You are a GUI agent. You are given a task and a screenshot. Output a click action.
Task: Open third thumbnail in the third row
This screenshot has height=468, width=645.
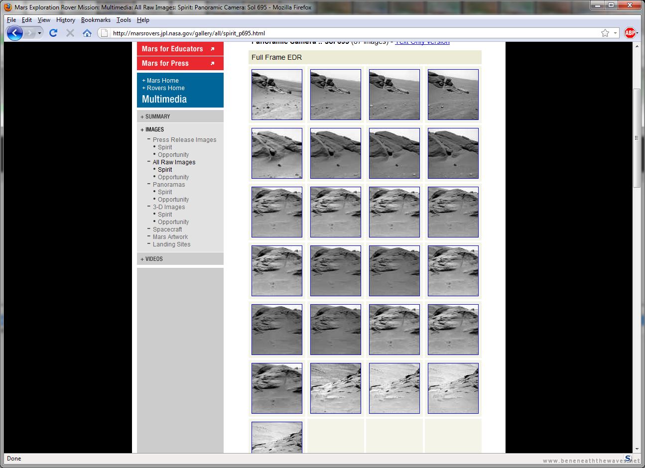[x=394, y=212]
